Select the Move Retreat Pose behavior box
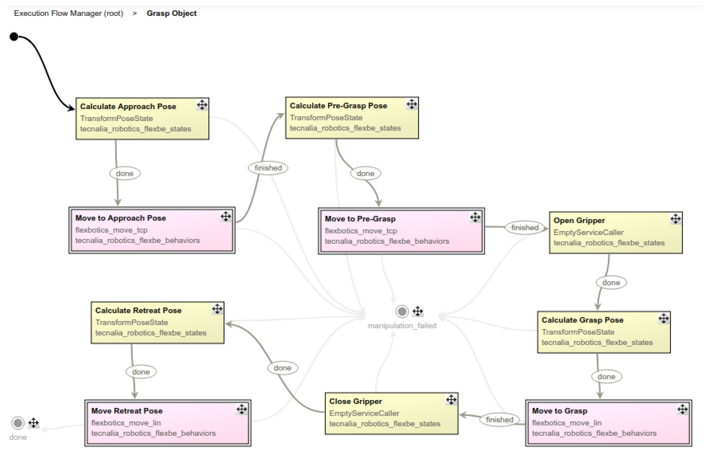 pos(168,423)
